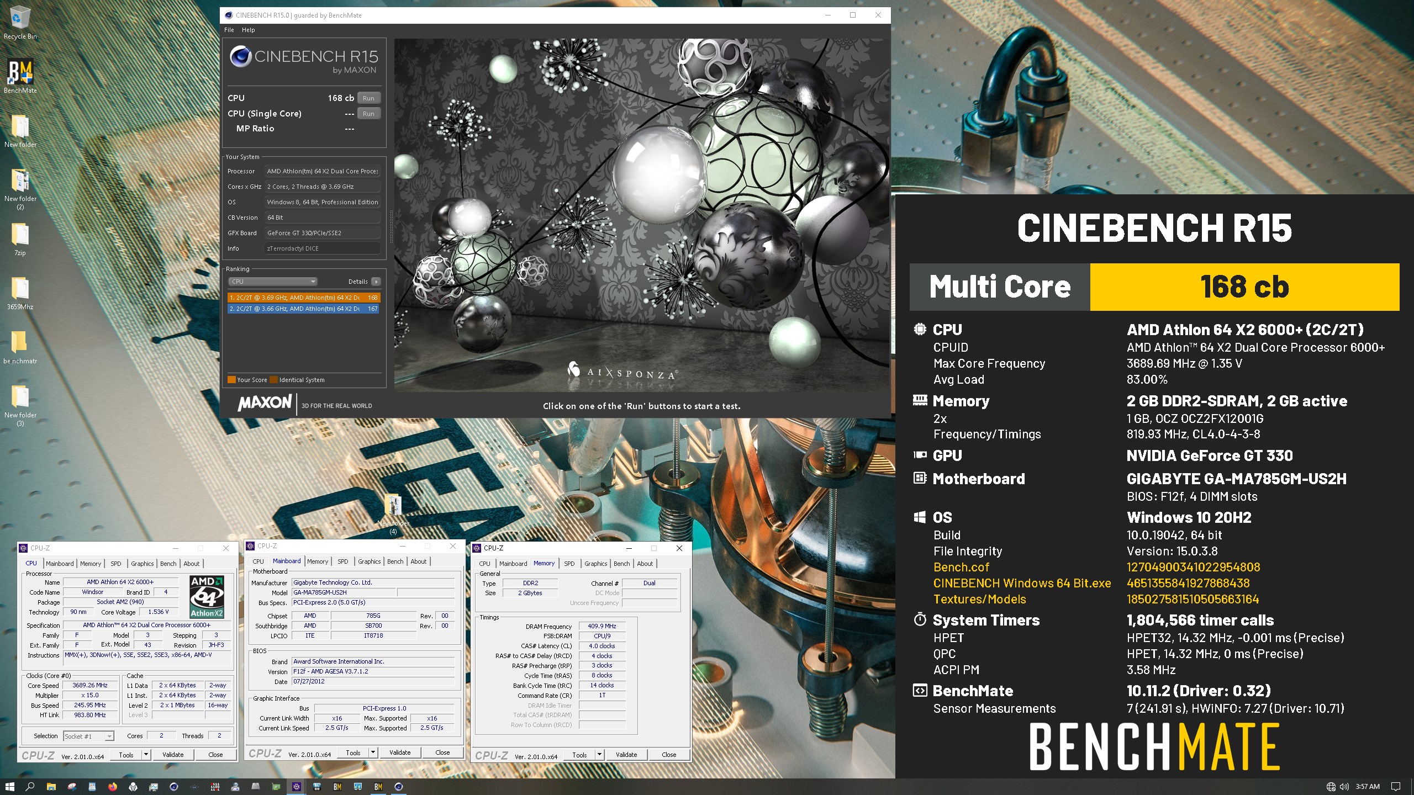Click Tools button in CPU-Z Memory window
Viewport: 1414px width, 795px height.
coord(579,754)
